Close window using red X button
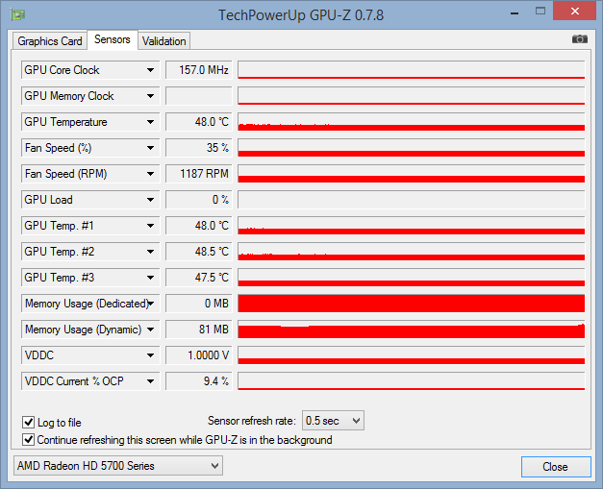This screenshot has width=603, height=489. (574, 11)
